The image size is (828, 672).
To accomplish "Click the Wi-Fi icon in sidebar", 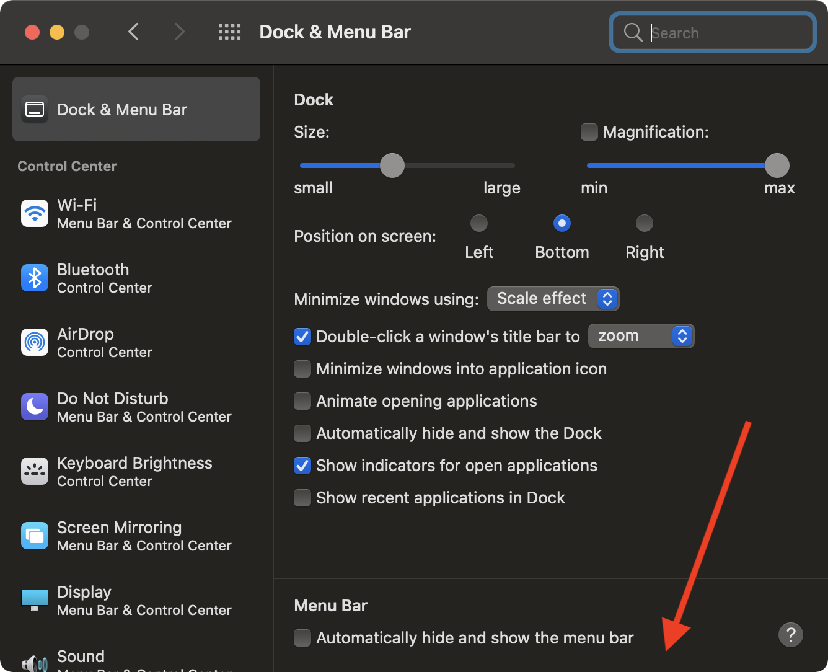I will 35,214.
